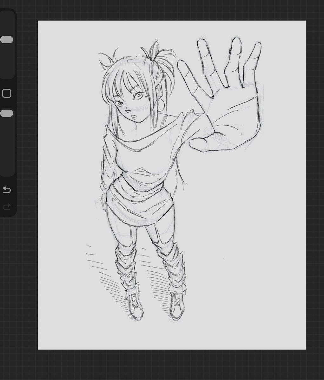Tap the square modify button in sidebar
324x380 pixels.
click(7, 93)
